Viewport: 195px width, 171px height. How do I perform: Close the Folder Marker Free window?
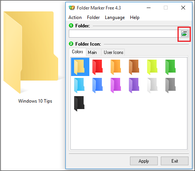tap(183, 8)
